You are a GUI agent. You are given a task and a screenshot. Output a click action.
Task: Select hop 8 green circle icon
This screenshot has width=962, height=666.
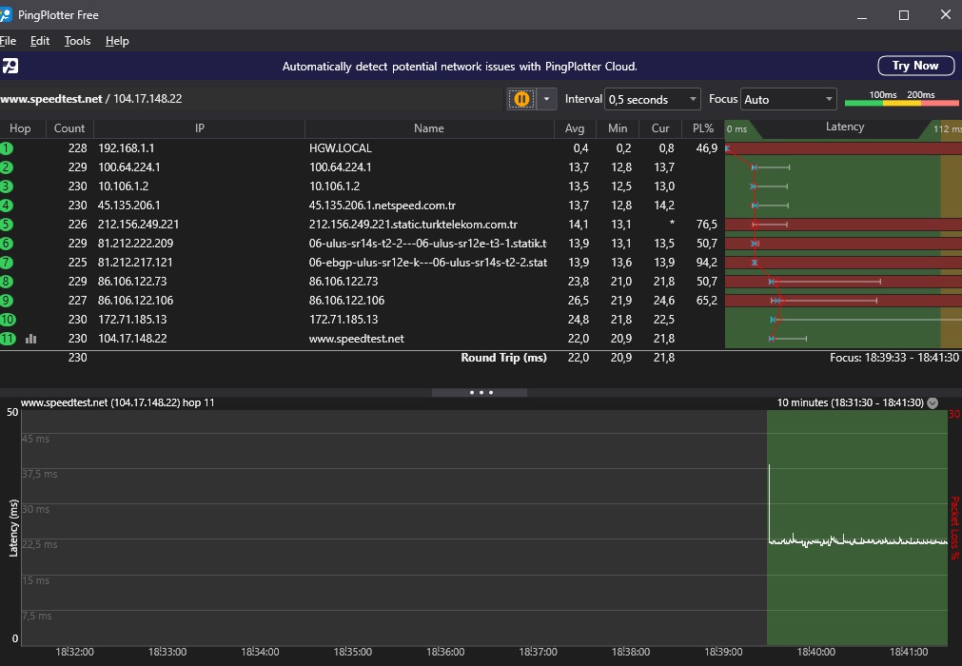[6, 282]
